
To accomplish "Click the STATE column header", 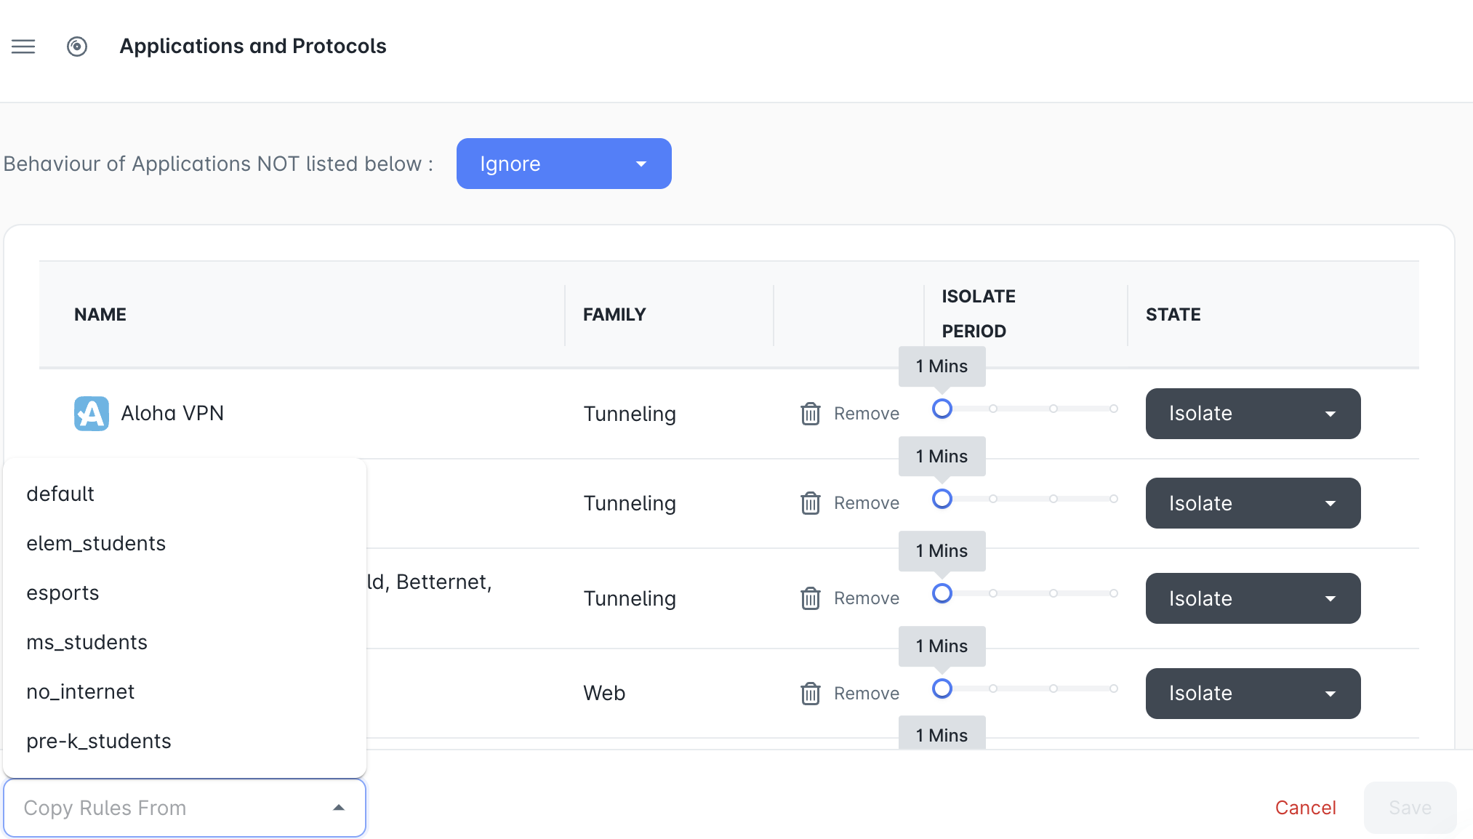I will 1173,315.
